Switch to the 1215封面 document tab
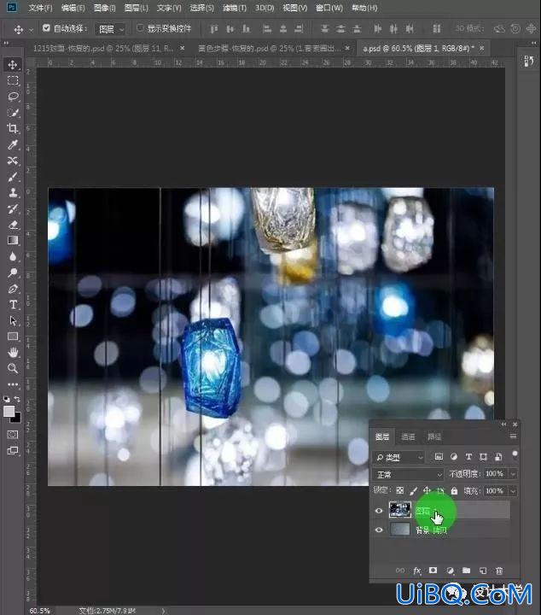The height and width of the screenshot is (615, 541). point(103,48)
